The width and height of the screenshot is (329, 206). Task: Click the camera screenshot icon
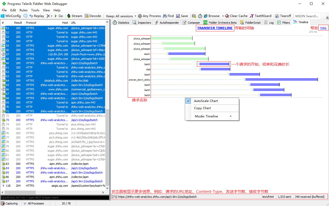(x=194, y=16)
